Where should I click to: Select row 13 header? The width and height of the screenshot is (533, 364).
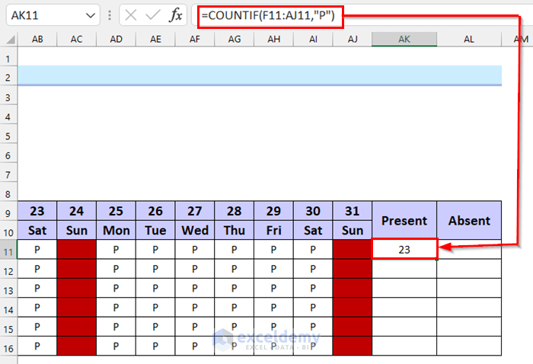coord(8,291)
